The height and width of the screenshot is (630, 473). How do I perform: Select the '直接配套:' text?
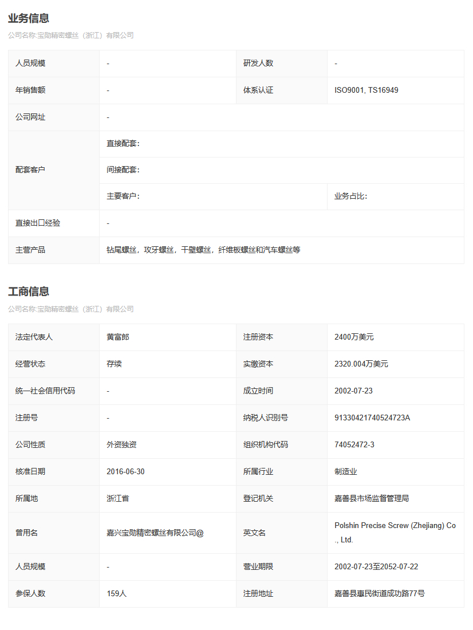tap(123, 143)
